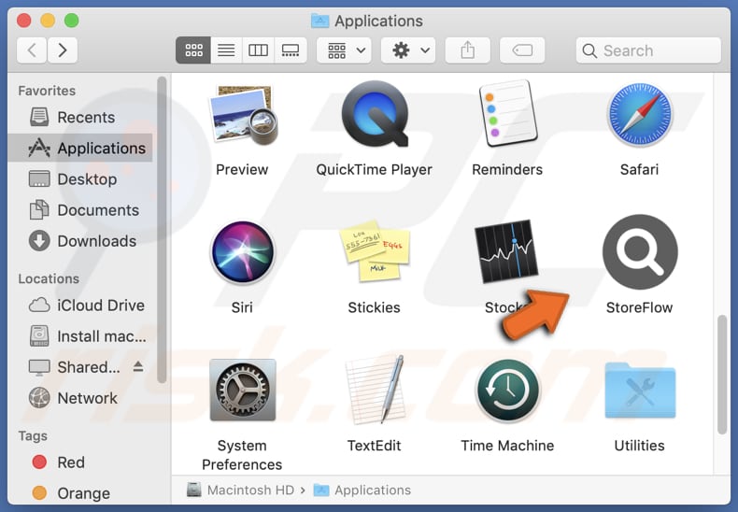Select the QuickTime Player label text
This screenshot has width=738, height=512.
[375, 169]
